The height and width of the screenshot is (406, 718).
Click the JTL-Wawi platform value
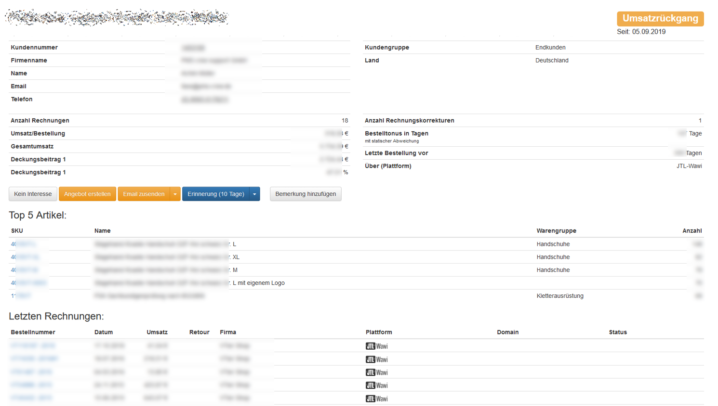689,166
